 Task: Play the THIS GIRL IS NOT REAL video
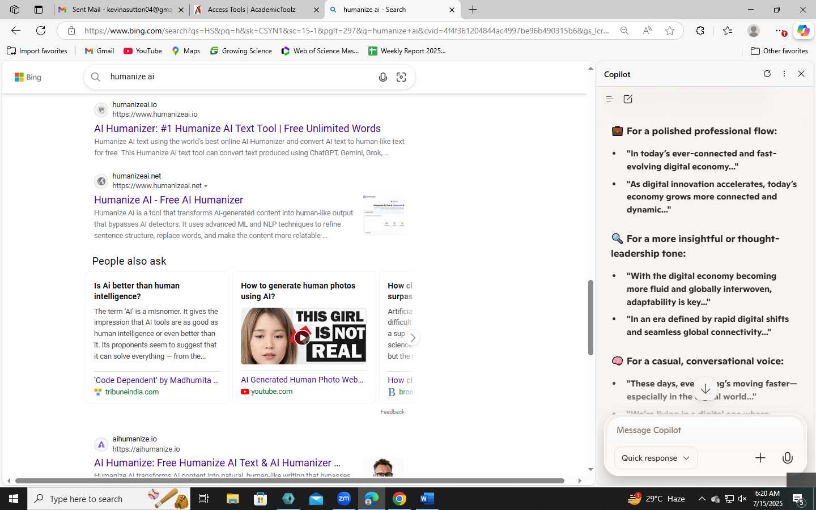click(303, 338)
